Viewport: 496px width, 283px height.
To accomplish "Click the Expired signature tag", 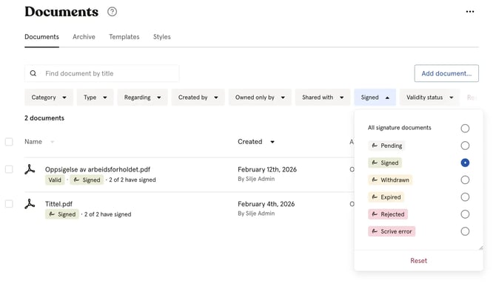I will coord(386,197).
